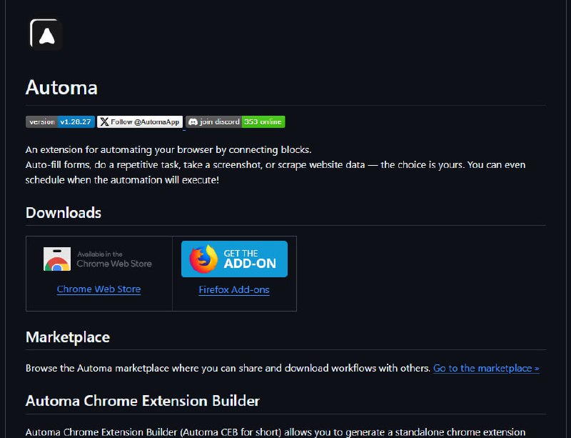Click the Firefox Get the Add-on banner
This screenshot has height=438, width=571.
[234, 259]
